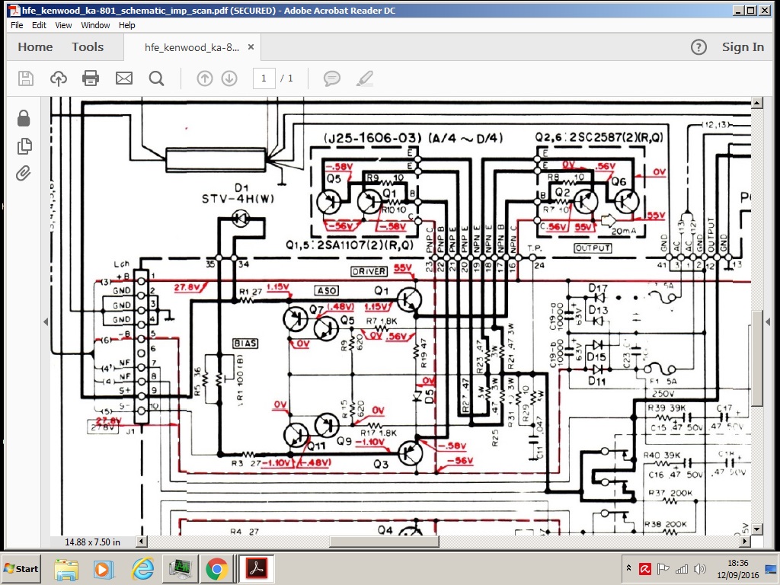The image size is (780, 585).
Task: Open the Help menu
Action: coord(127,25)
